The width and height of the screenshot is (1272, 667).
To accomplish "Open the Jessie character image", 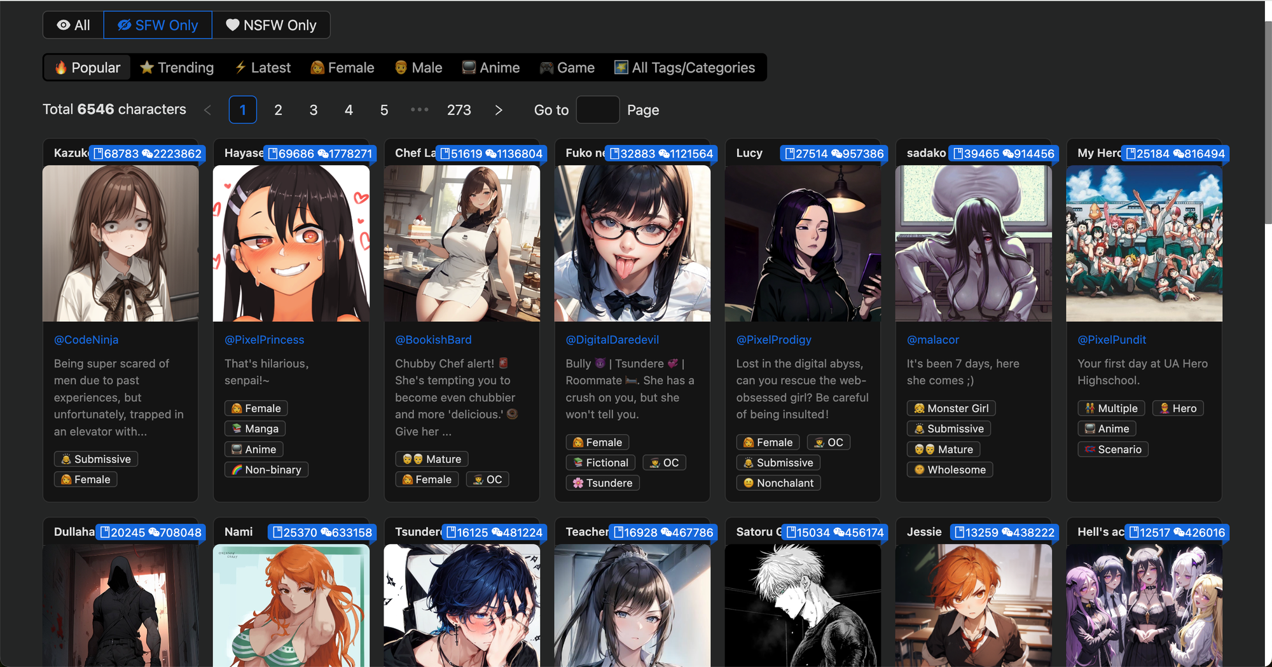I will [974, 605].
